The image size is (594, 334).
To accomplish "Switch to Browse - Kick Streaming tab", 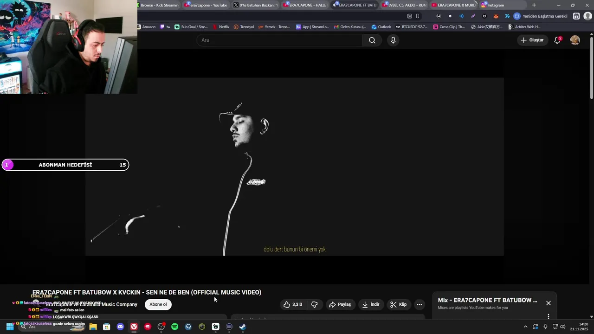I will point(159,5).
